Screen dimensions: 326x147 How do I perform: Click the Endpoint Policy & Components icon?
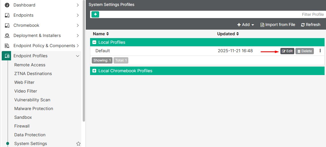(7, 45)
